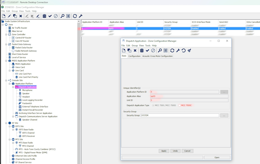
Task: Click the Edit ALL pencil icon
Action: [38, 16]
